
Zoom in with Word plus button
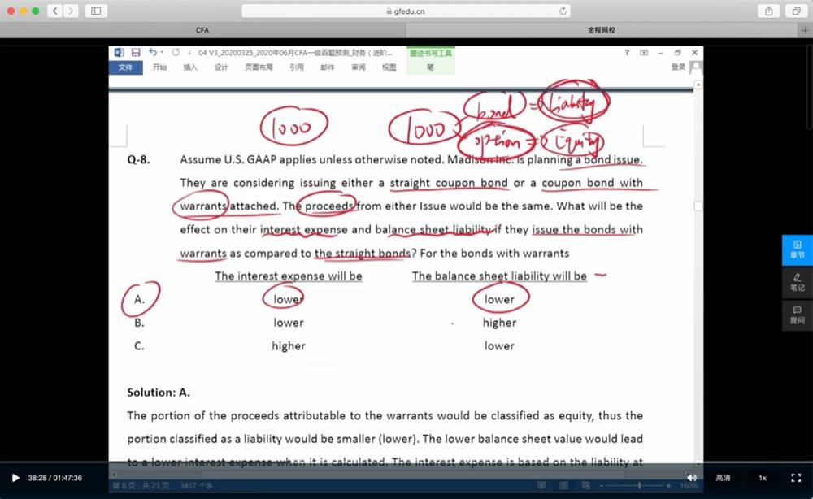[668, 485]
